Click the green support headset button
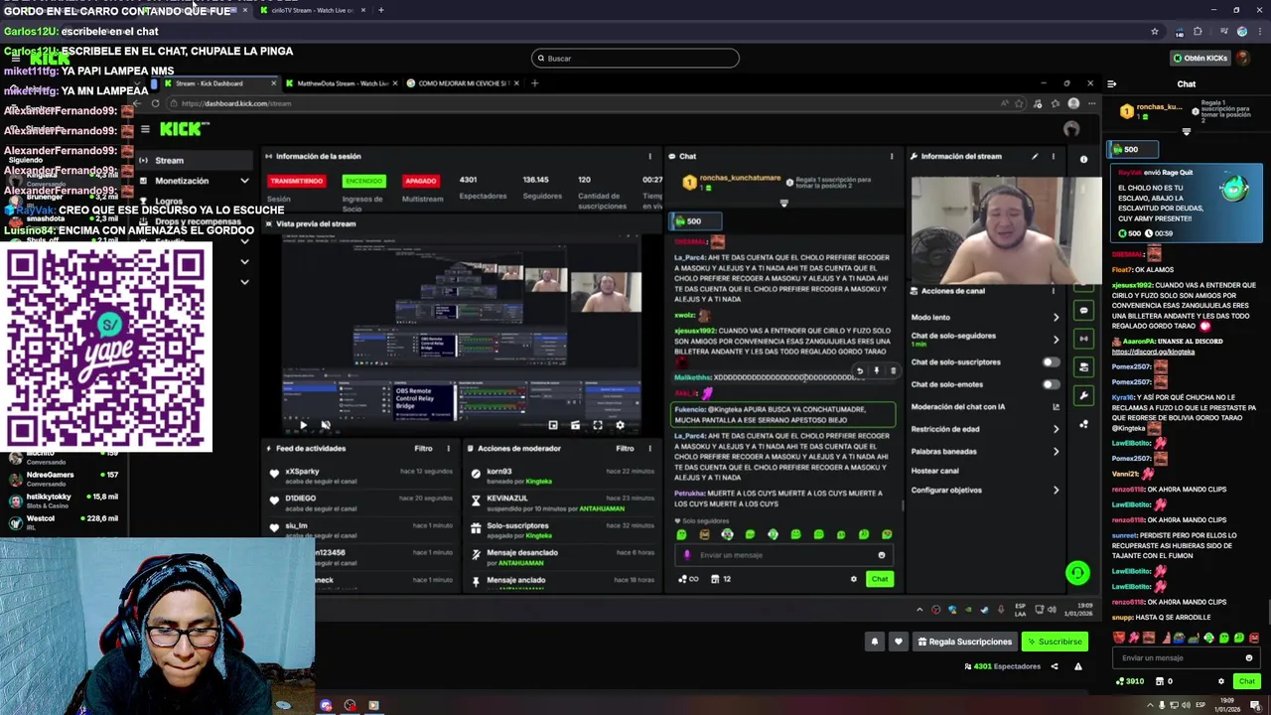Viewport: 1271px width, 715px height. click(1077, 573)
